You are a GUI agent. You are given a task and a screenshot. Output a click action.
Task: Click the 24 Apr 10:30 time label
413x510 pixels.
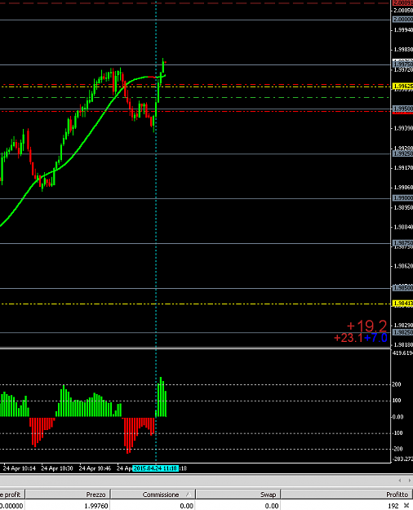tap(57, 468)
